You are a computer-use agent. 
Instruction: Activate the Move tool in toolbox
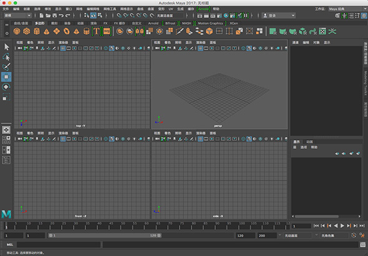(6, 77)
